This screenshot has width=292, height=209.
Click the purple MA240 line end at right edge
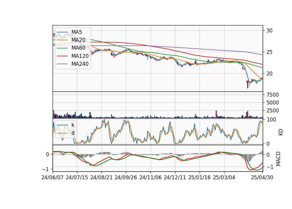(262, 55)
